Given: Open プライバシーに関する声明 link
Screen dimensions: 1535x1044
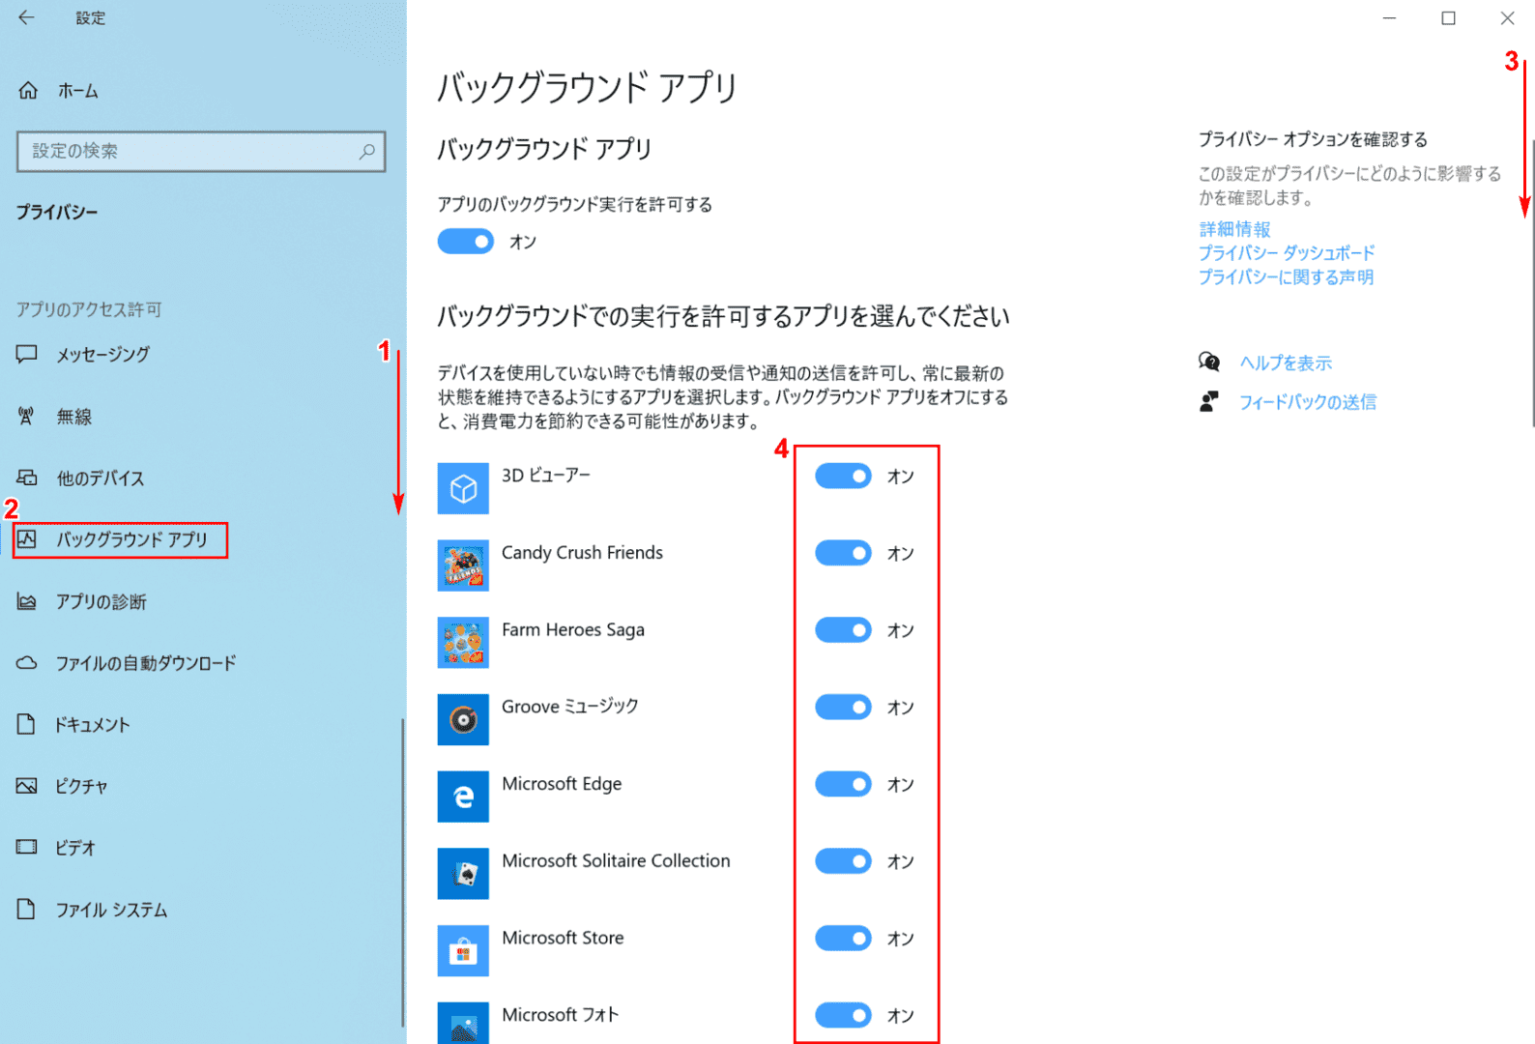Looking at the screenshot, I should (x=1286, y=277).
